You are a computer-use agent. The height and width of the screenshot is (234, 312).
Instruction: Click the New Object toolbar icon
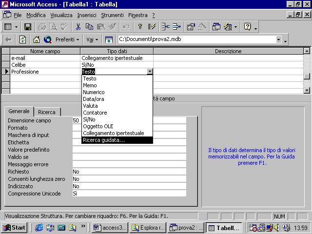click(228, 27)
